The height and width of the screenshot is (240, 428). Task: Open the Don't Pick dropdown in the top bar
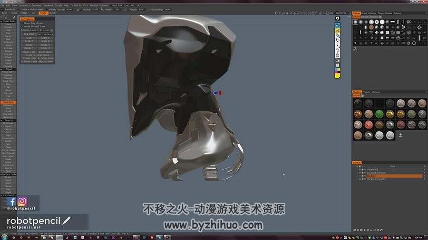tap(125, 5)
